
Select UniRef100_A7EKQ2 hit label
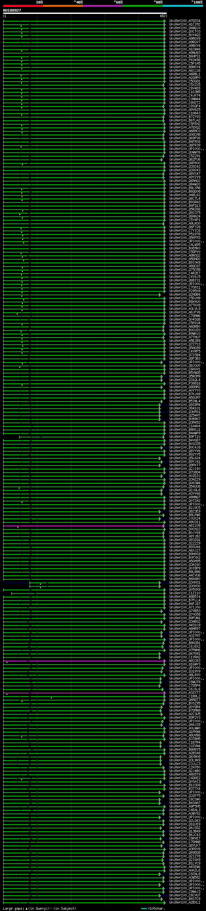point(185,128)
